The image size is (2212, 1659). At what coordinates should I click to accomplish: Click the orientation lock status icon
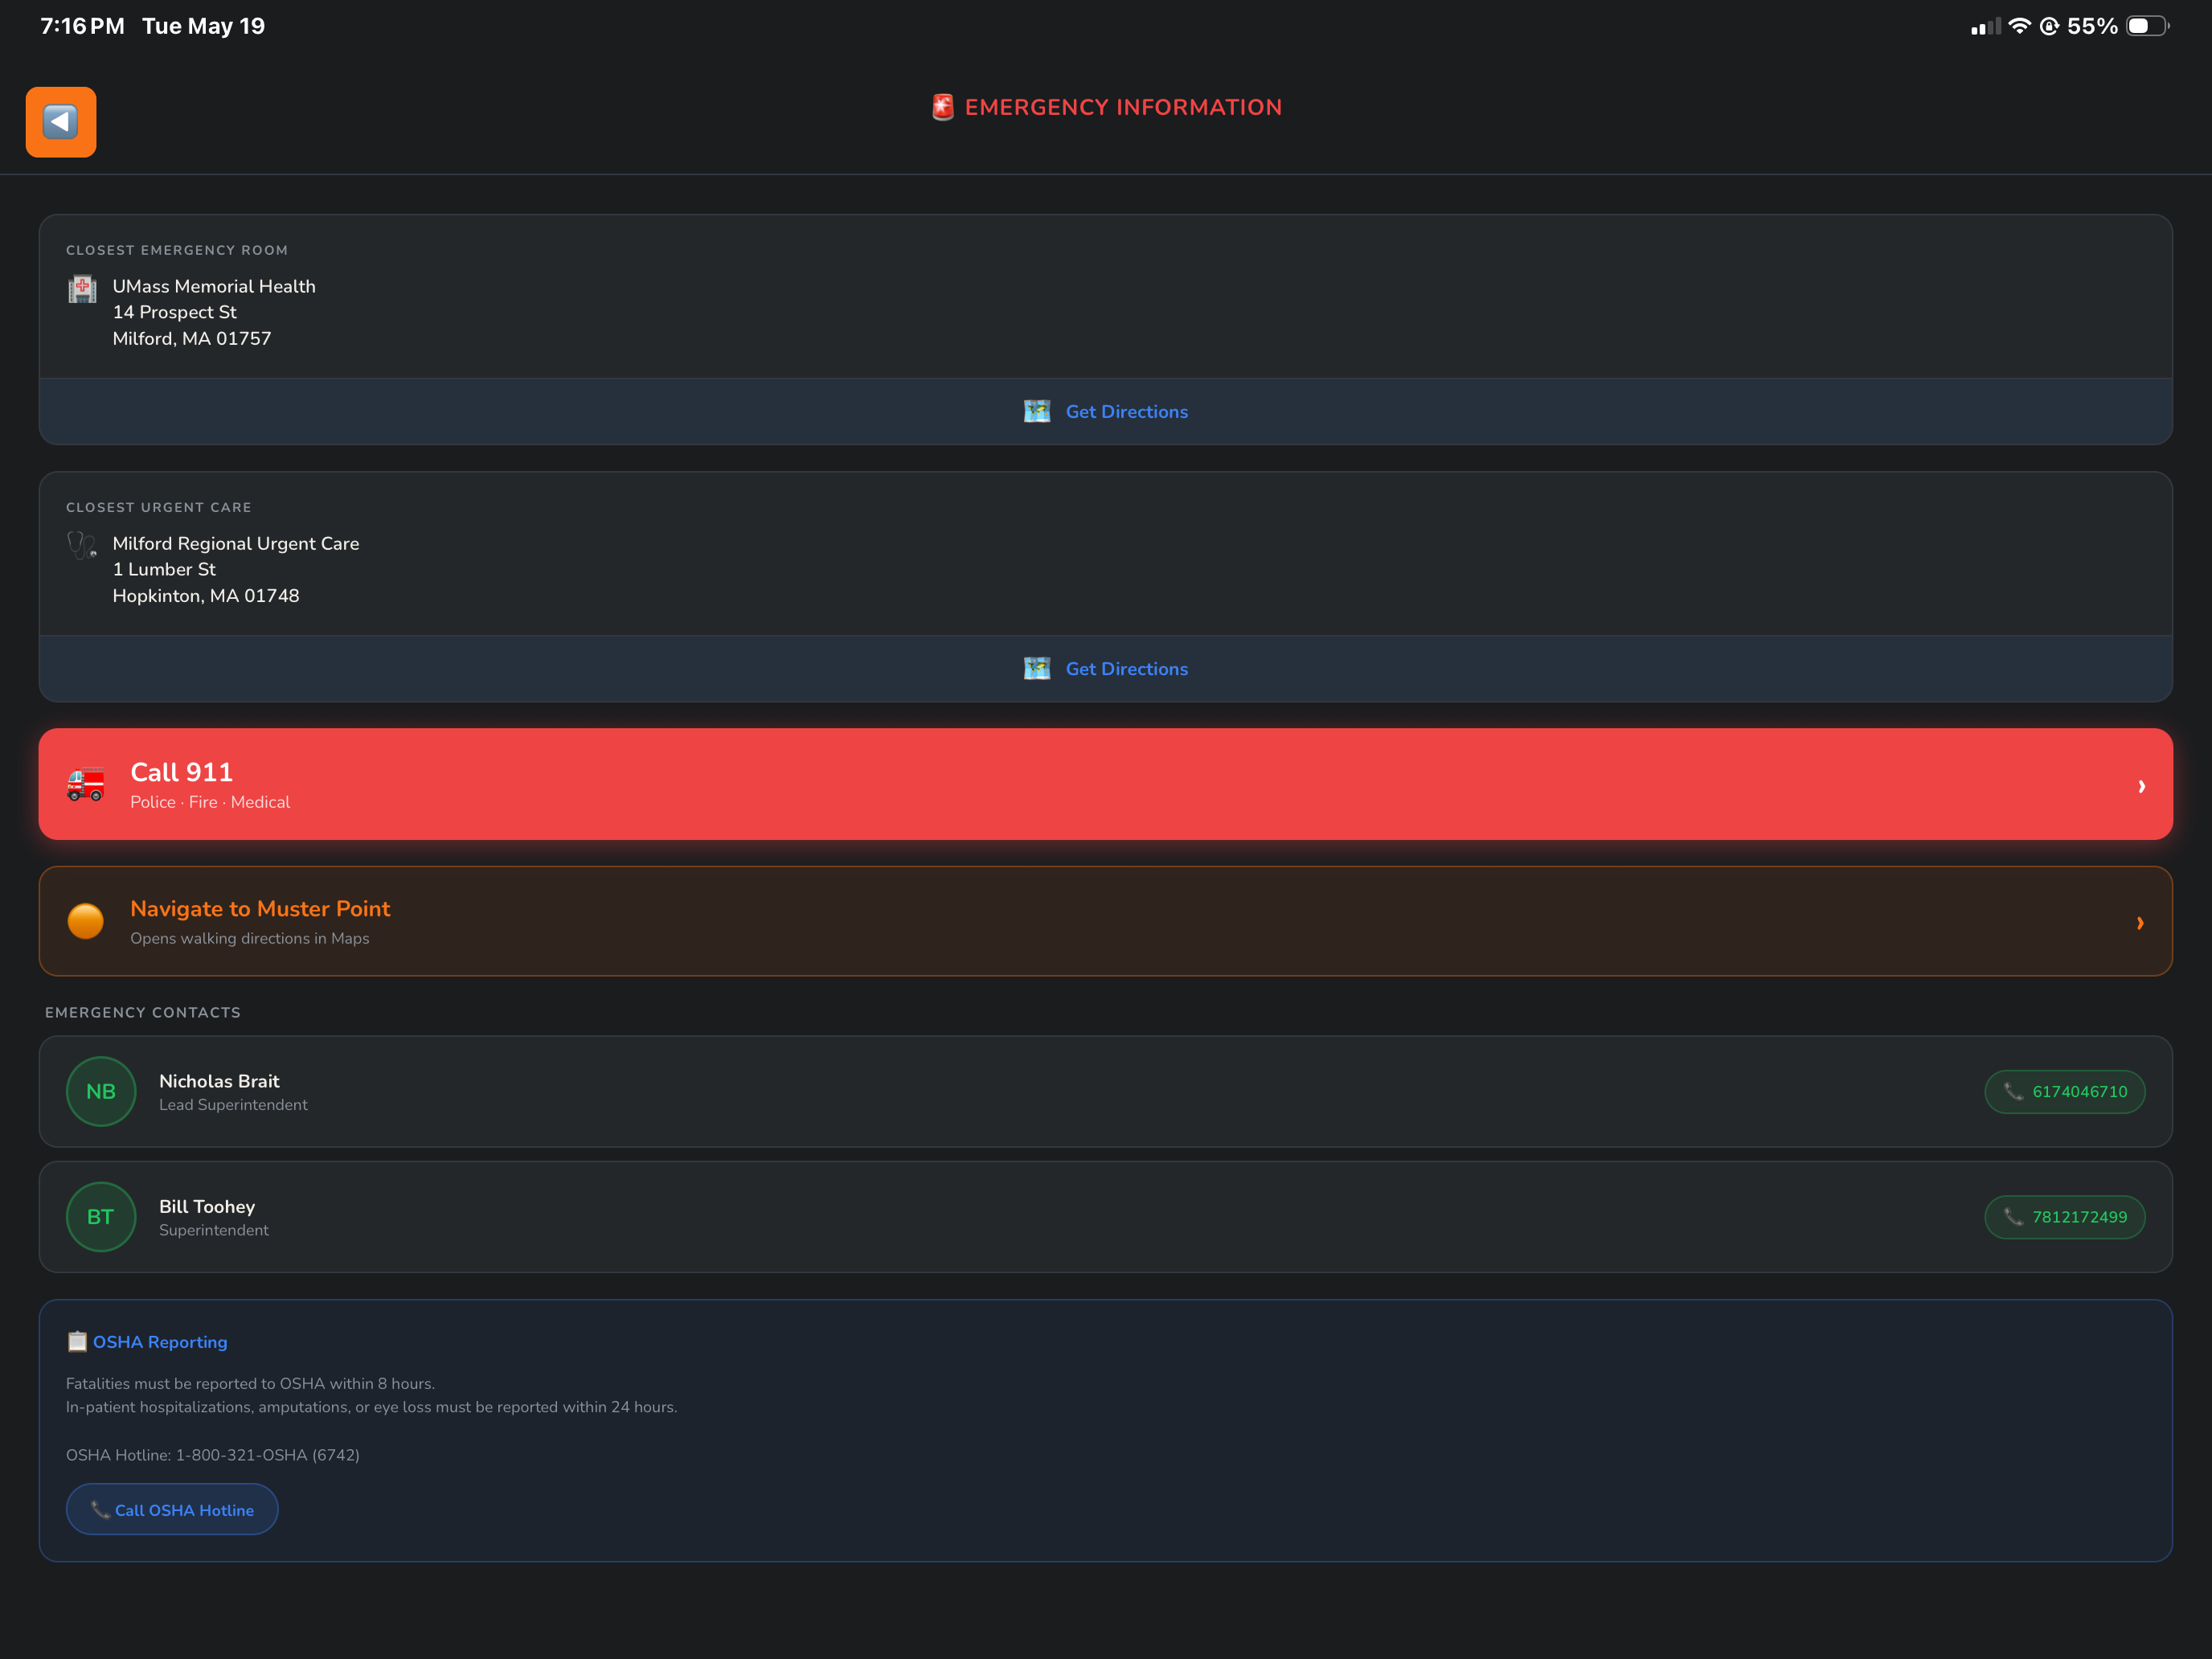click(x=2049, y=26)
